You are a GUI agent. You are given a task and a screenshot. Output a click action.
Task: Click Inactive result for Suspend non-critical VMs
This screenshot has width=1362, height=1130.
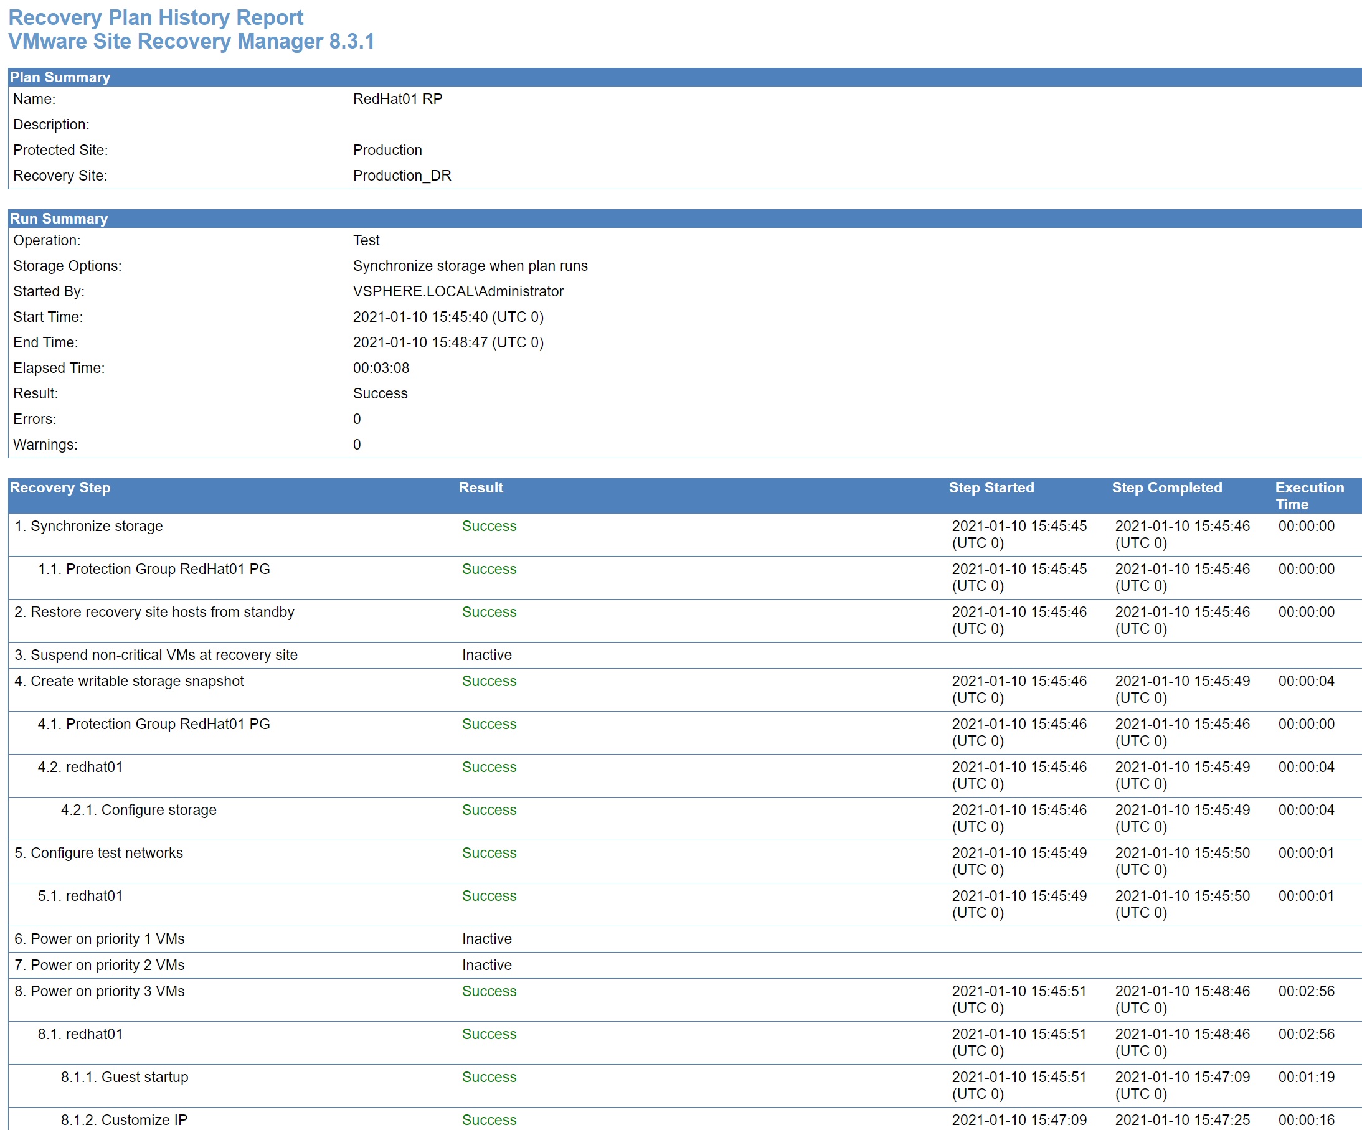486,656
